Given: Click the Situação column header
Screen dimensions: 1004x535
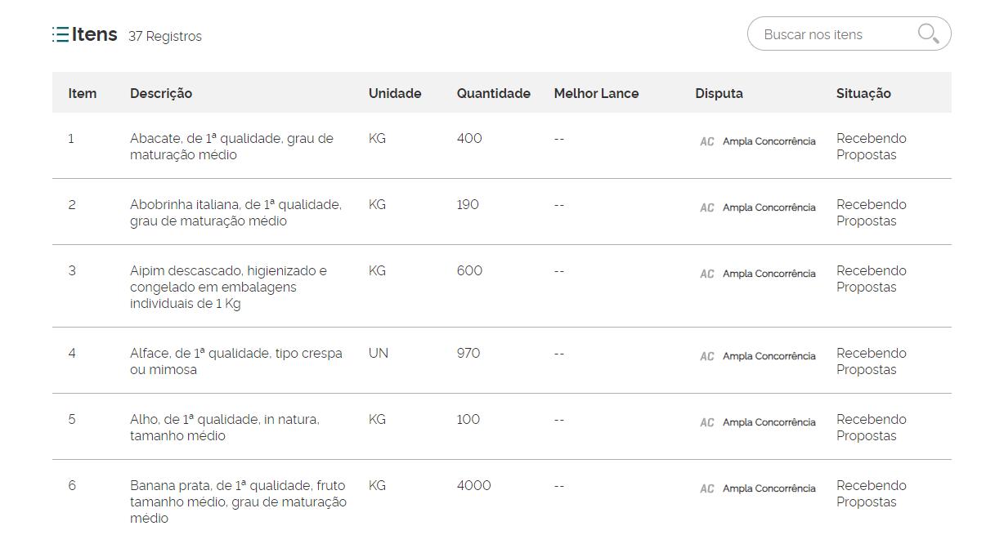Looking at the screenshot, I should coord(863,93).
